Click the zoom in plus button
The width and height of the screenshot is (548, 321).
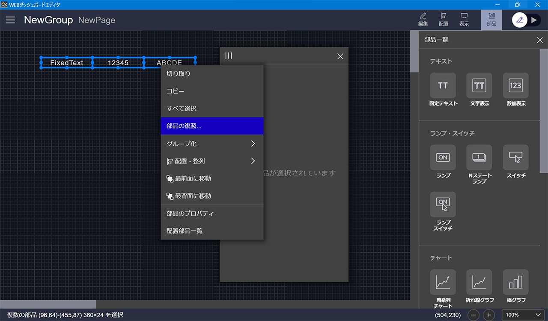(x=489, y=315)
